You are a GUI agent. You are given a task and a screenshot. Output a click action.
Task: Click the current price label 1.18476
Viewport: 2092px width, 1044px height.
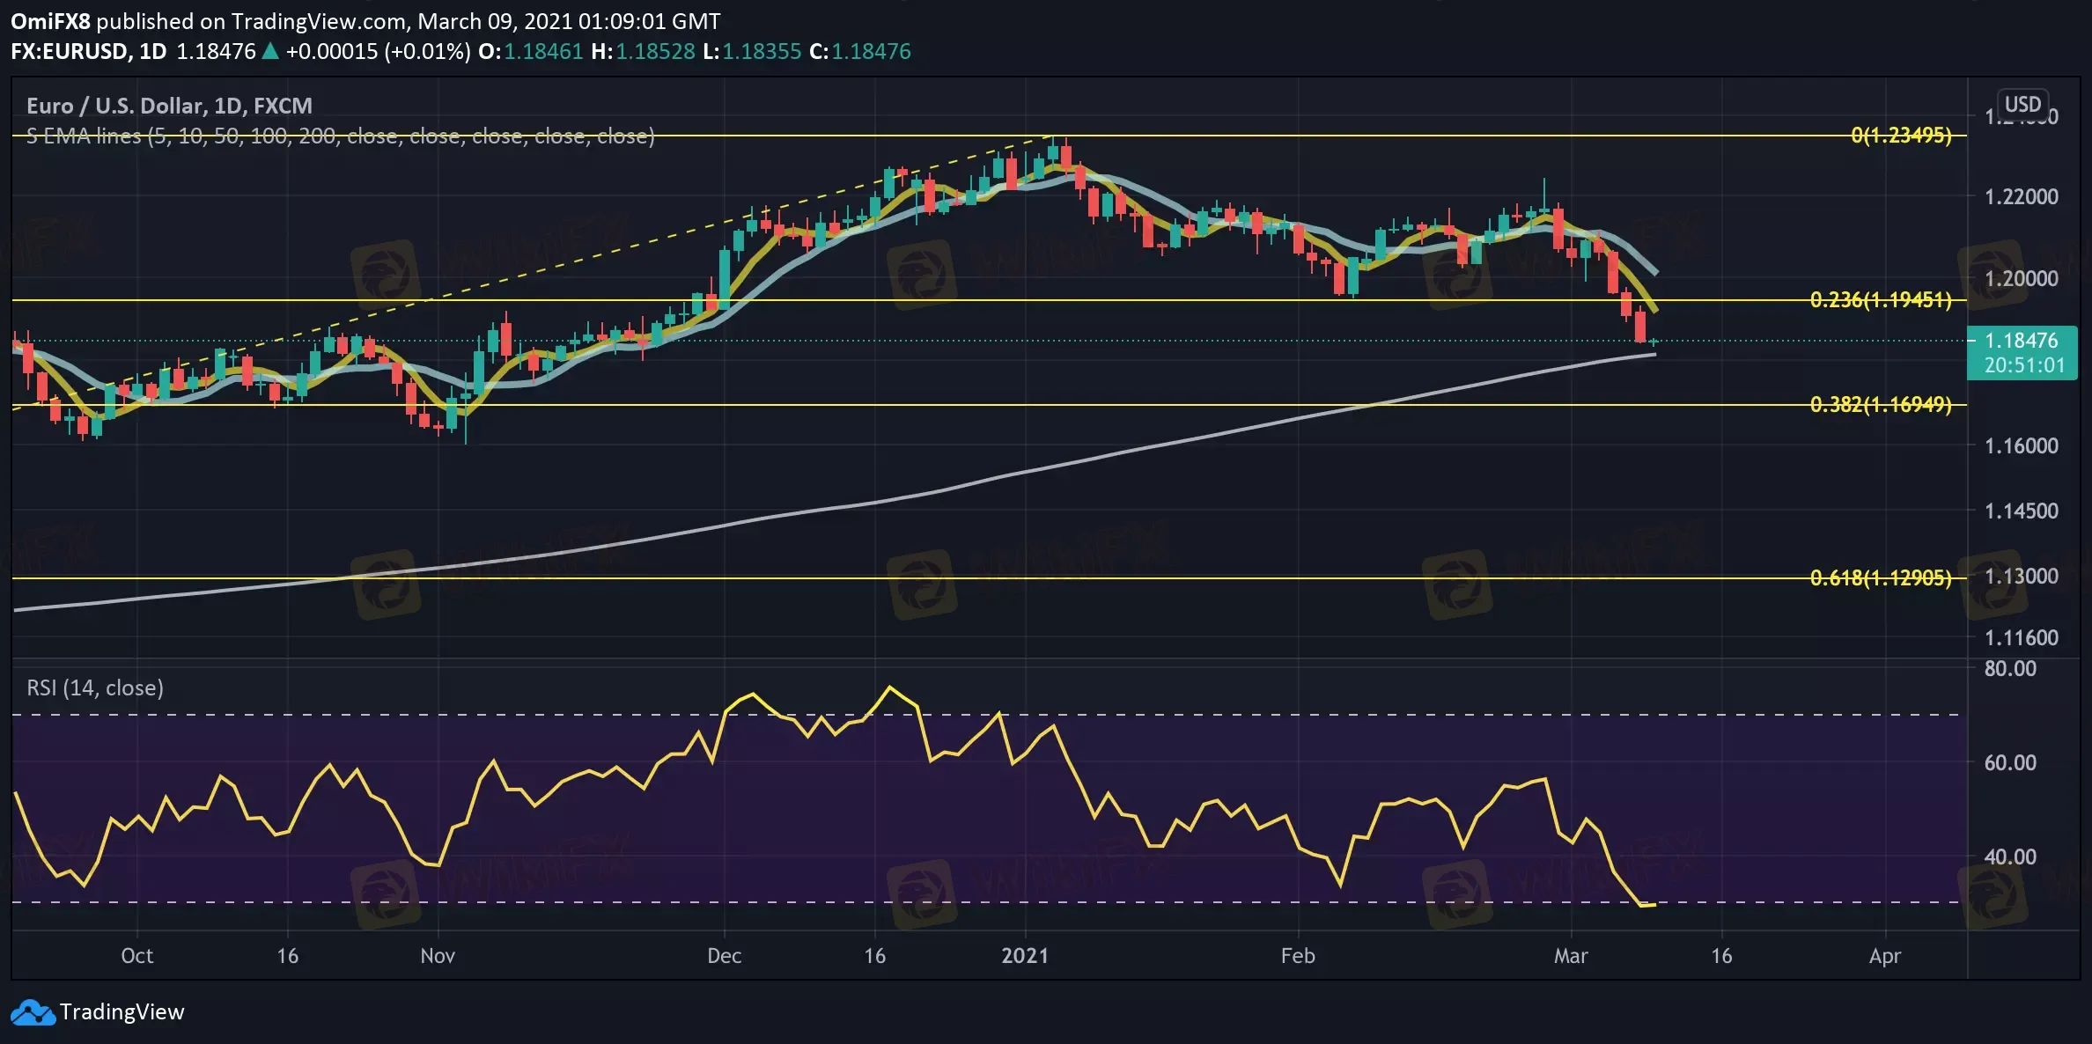tap(2022, 341)
